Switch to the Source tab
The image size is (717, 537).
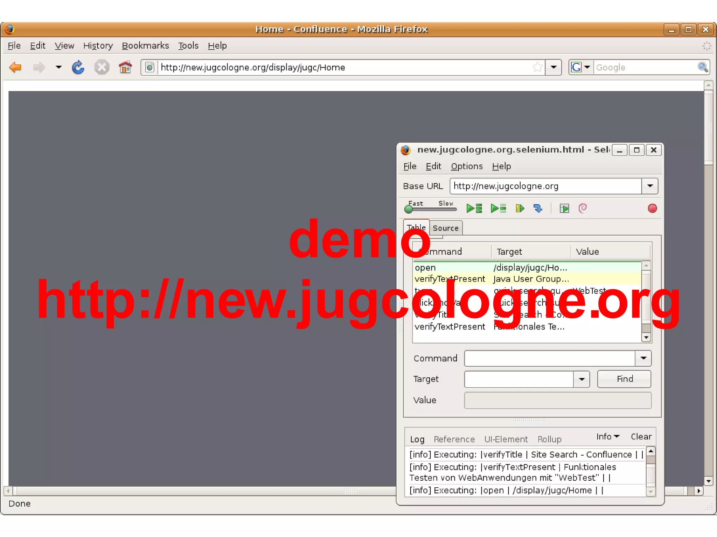pyautogui.click(x=445, y=228)
